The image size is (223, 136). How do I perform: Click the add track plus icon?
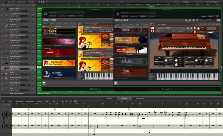[x=4, y=5]
